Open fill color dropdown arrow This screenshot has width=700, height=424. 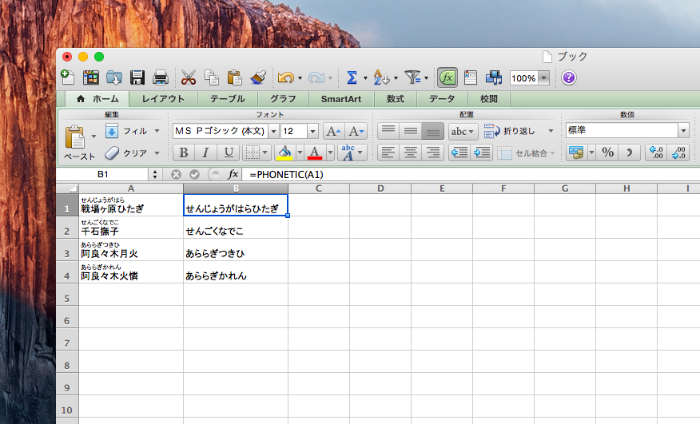tap(300, 153)
